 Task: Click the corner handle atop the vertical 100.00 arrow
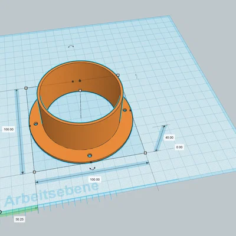tap(26, 88)
